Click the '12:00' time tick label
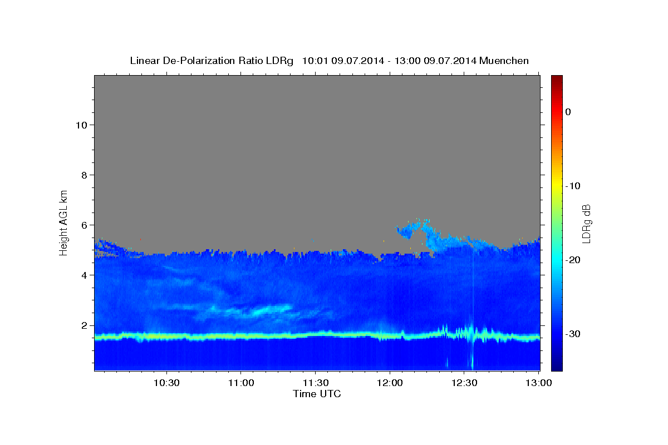668x445 pixels. pyautogui.click(x=390, y=383)
